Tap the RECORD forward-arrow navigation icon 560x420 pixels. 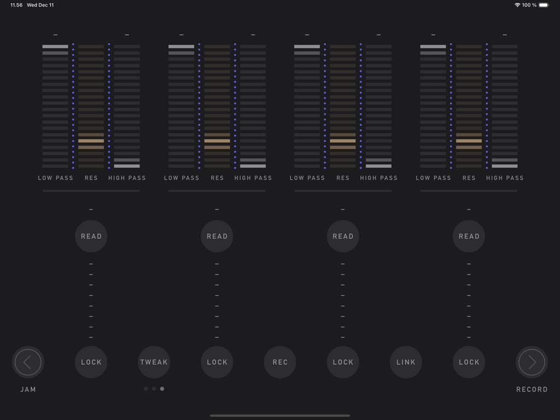coord(531,362)
